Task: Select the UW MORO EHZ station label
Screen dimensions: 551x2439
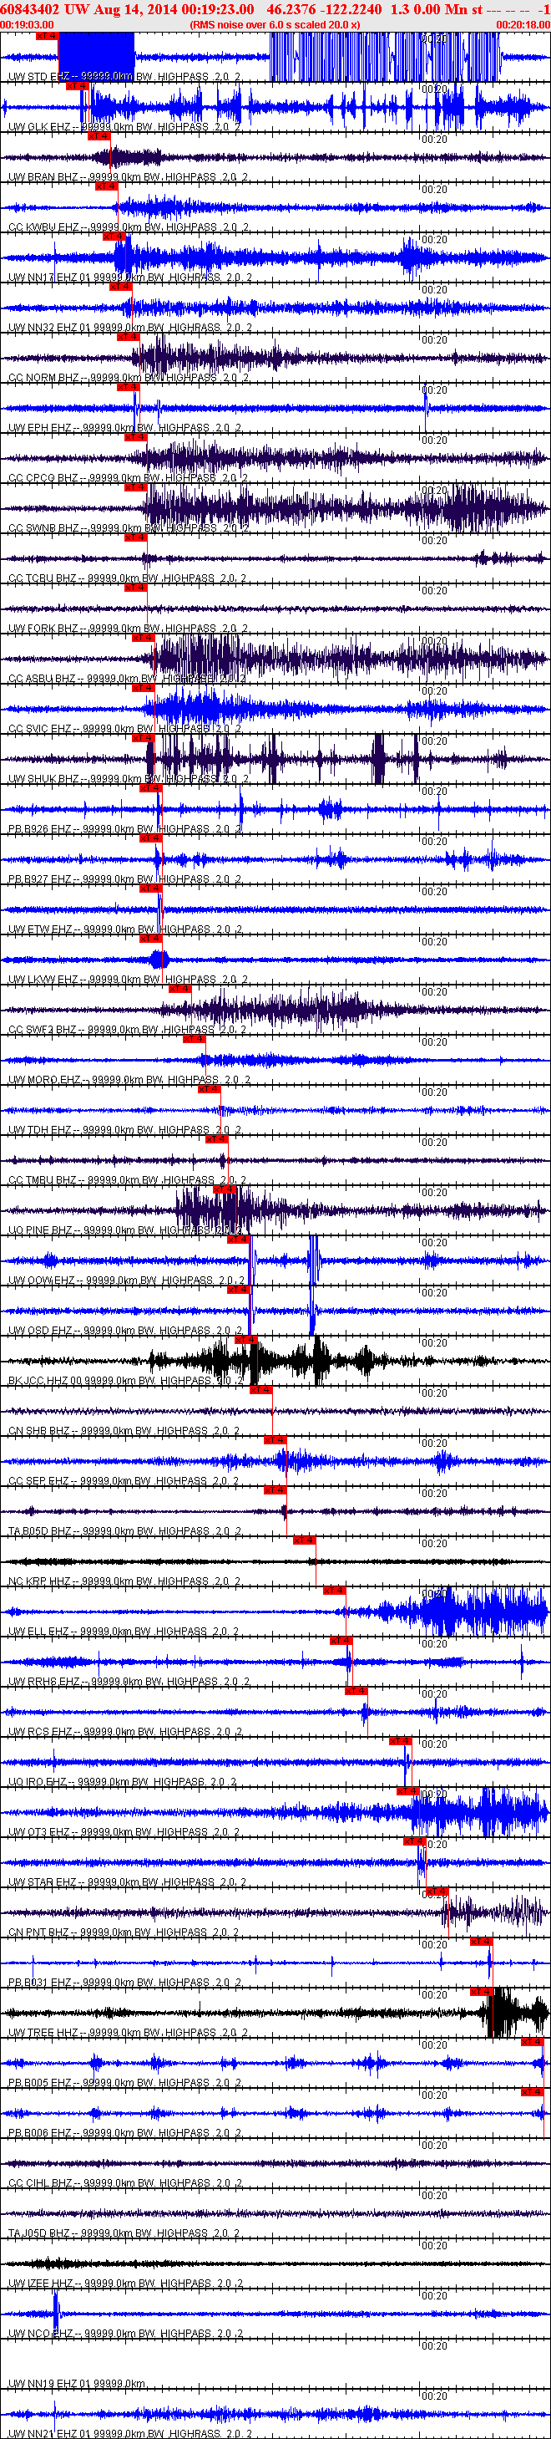Action: [129, 1080]
